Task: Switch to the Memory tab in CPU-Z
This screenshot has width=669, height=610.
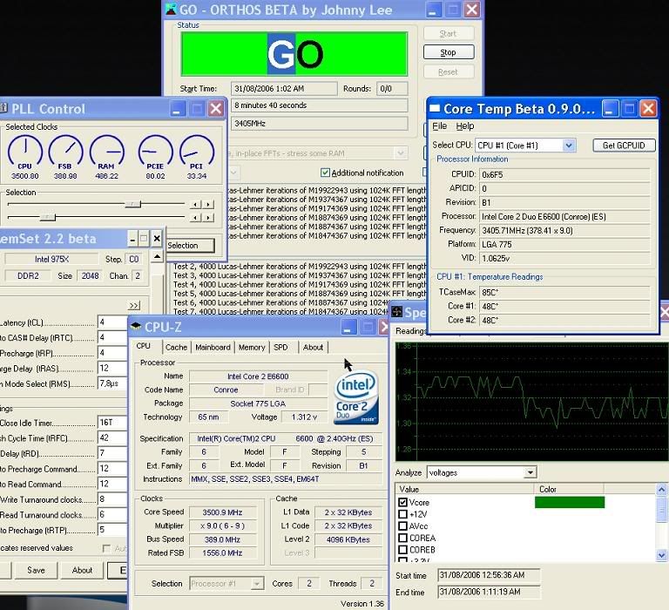Action: [x=252, y=348]
